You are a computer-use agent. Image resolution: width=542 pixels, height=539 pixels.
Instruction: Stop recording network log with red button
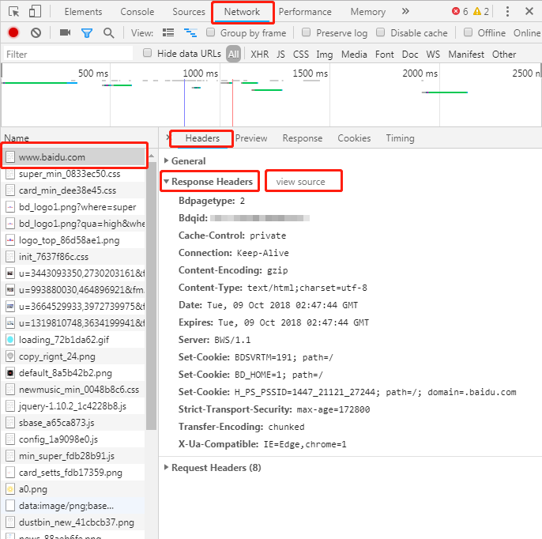13,33
